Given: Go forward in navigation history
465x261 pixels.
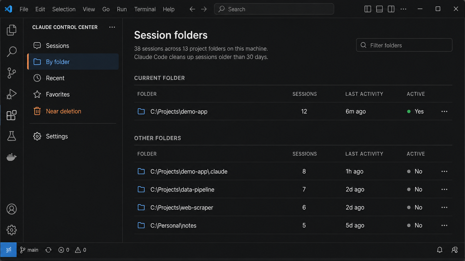Looking at the screenshot, I should click(204, 9).
